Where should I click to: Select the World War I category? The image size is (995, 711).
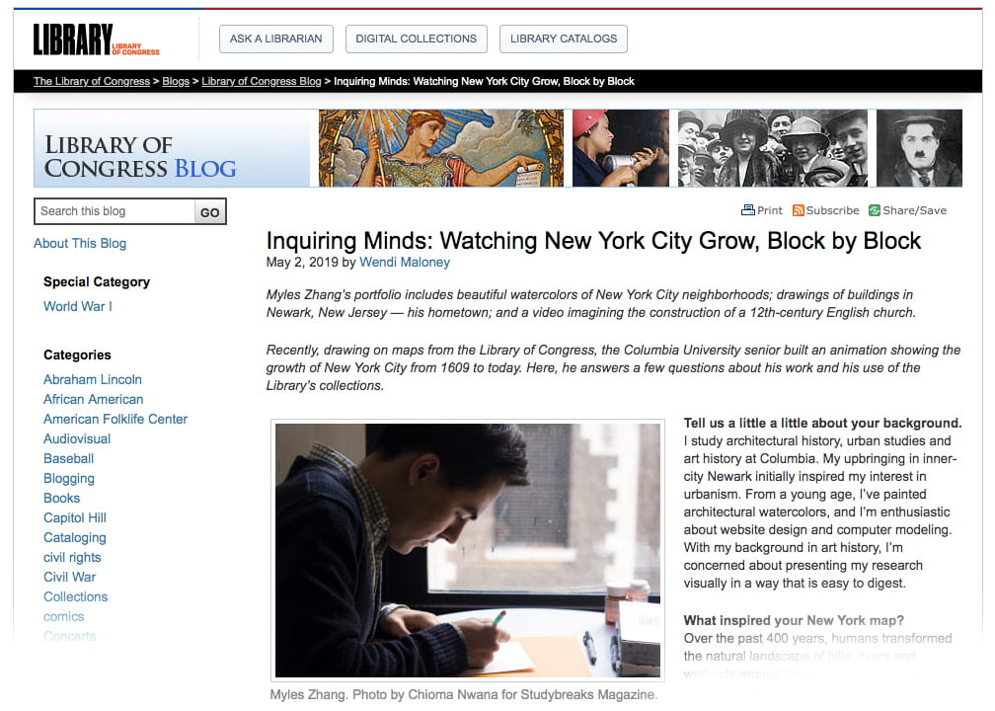point(77,306)
